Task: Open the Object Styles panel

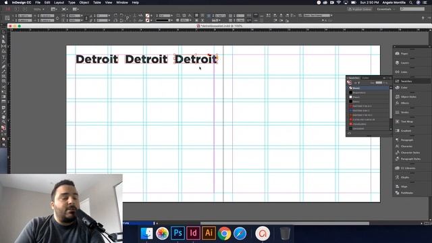Action: coord(408,97)
